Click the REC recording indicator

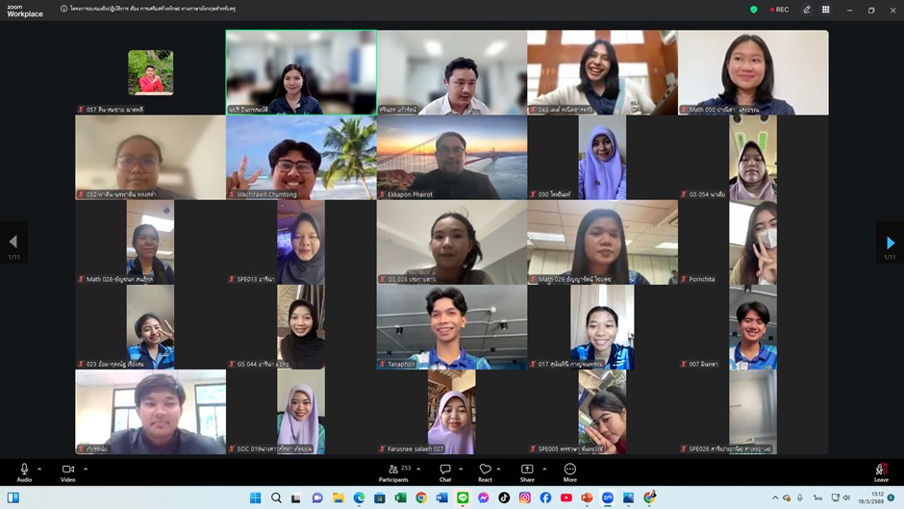(x=777, y=10)
